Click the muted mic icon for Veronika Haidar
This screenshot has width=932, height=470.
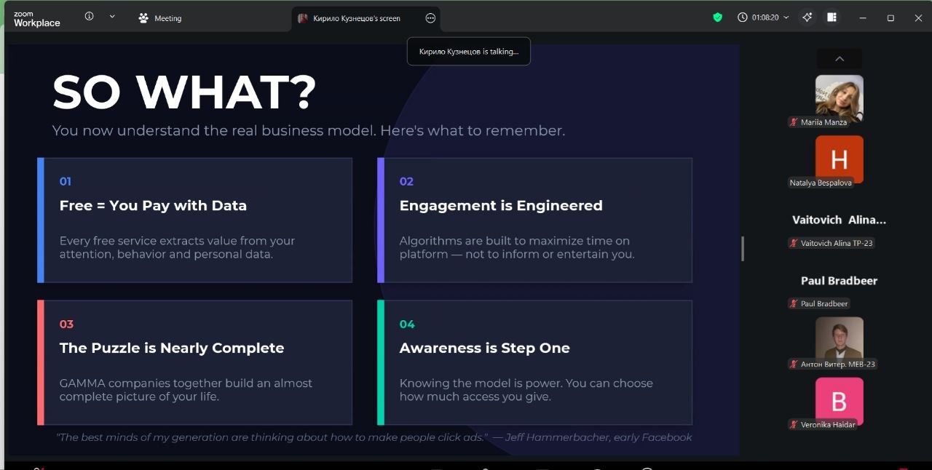794,424
